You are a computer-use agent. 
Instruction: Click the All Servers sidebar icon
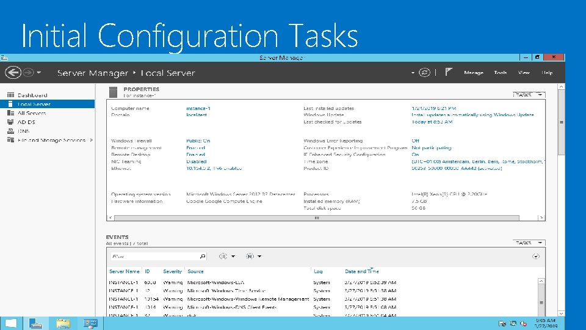[x=10, y=113]
